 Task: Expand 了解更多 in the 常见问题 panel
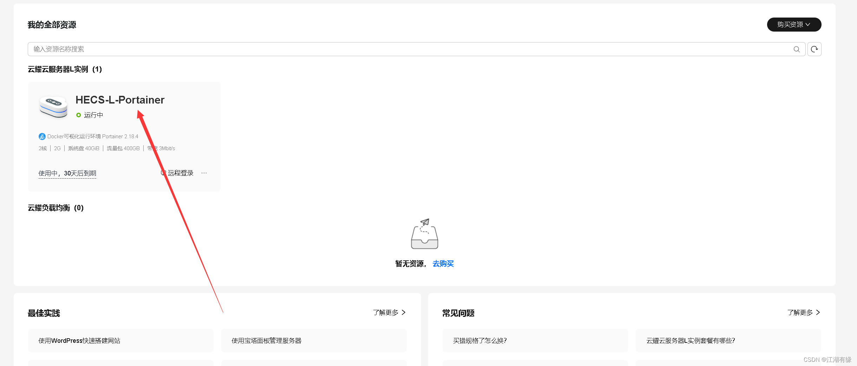click(x=803, y=312)
